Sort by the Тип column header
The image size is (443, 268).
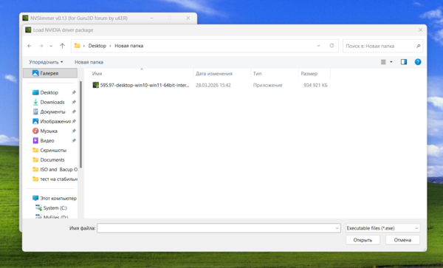[257, 74]
